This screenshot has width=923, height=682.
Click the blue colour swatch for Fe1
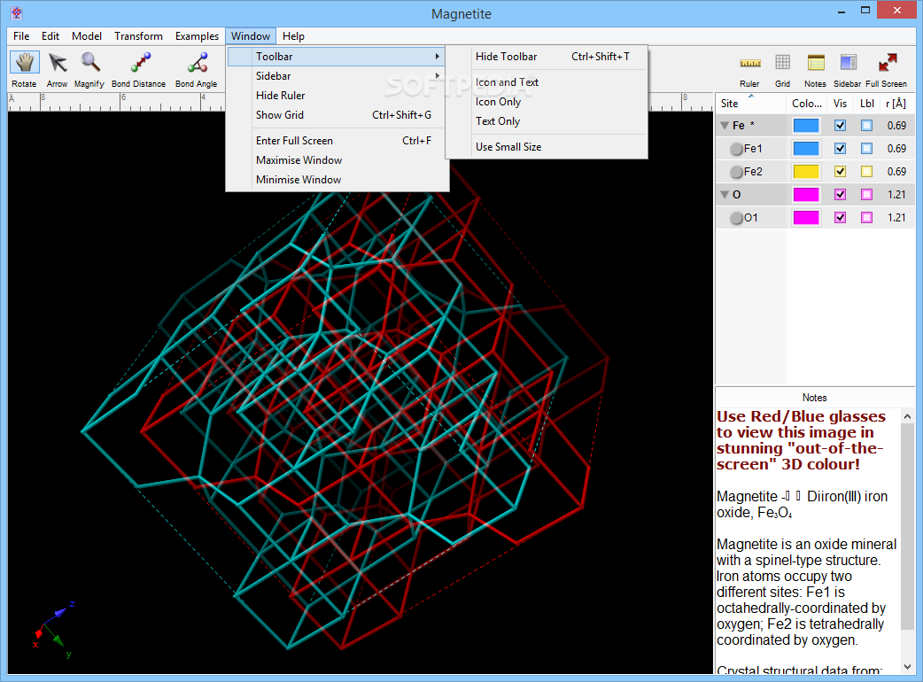click(806, 148)
